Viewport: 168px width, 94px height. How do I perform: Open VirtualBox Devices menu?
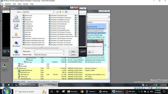coord(26,4)
